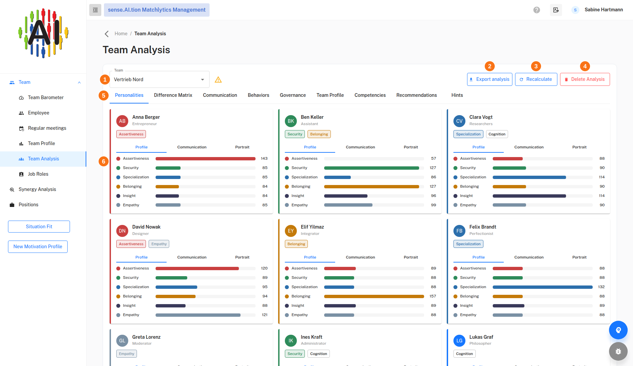
Task: Click the gray bug report floating button
Action: 618,351
